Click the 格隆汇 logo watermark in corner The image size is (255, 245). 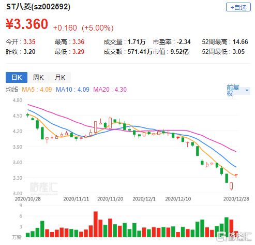coord(234,236)
